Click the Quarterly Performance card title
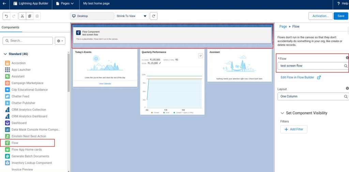This screenshot has width=349, height=172. 154,52
